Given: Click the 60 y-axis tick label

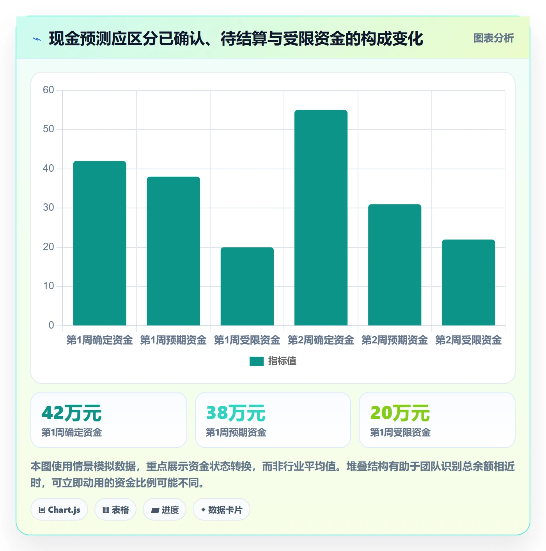Looking at the screenshot, I should (48, 90).
